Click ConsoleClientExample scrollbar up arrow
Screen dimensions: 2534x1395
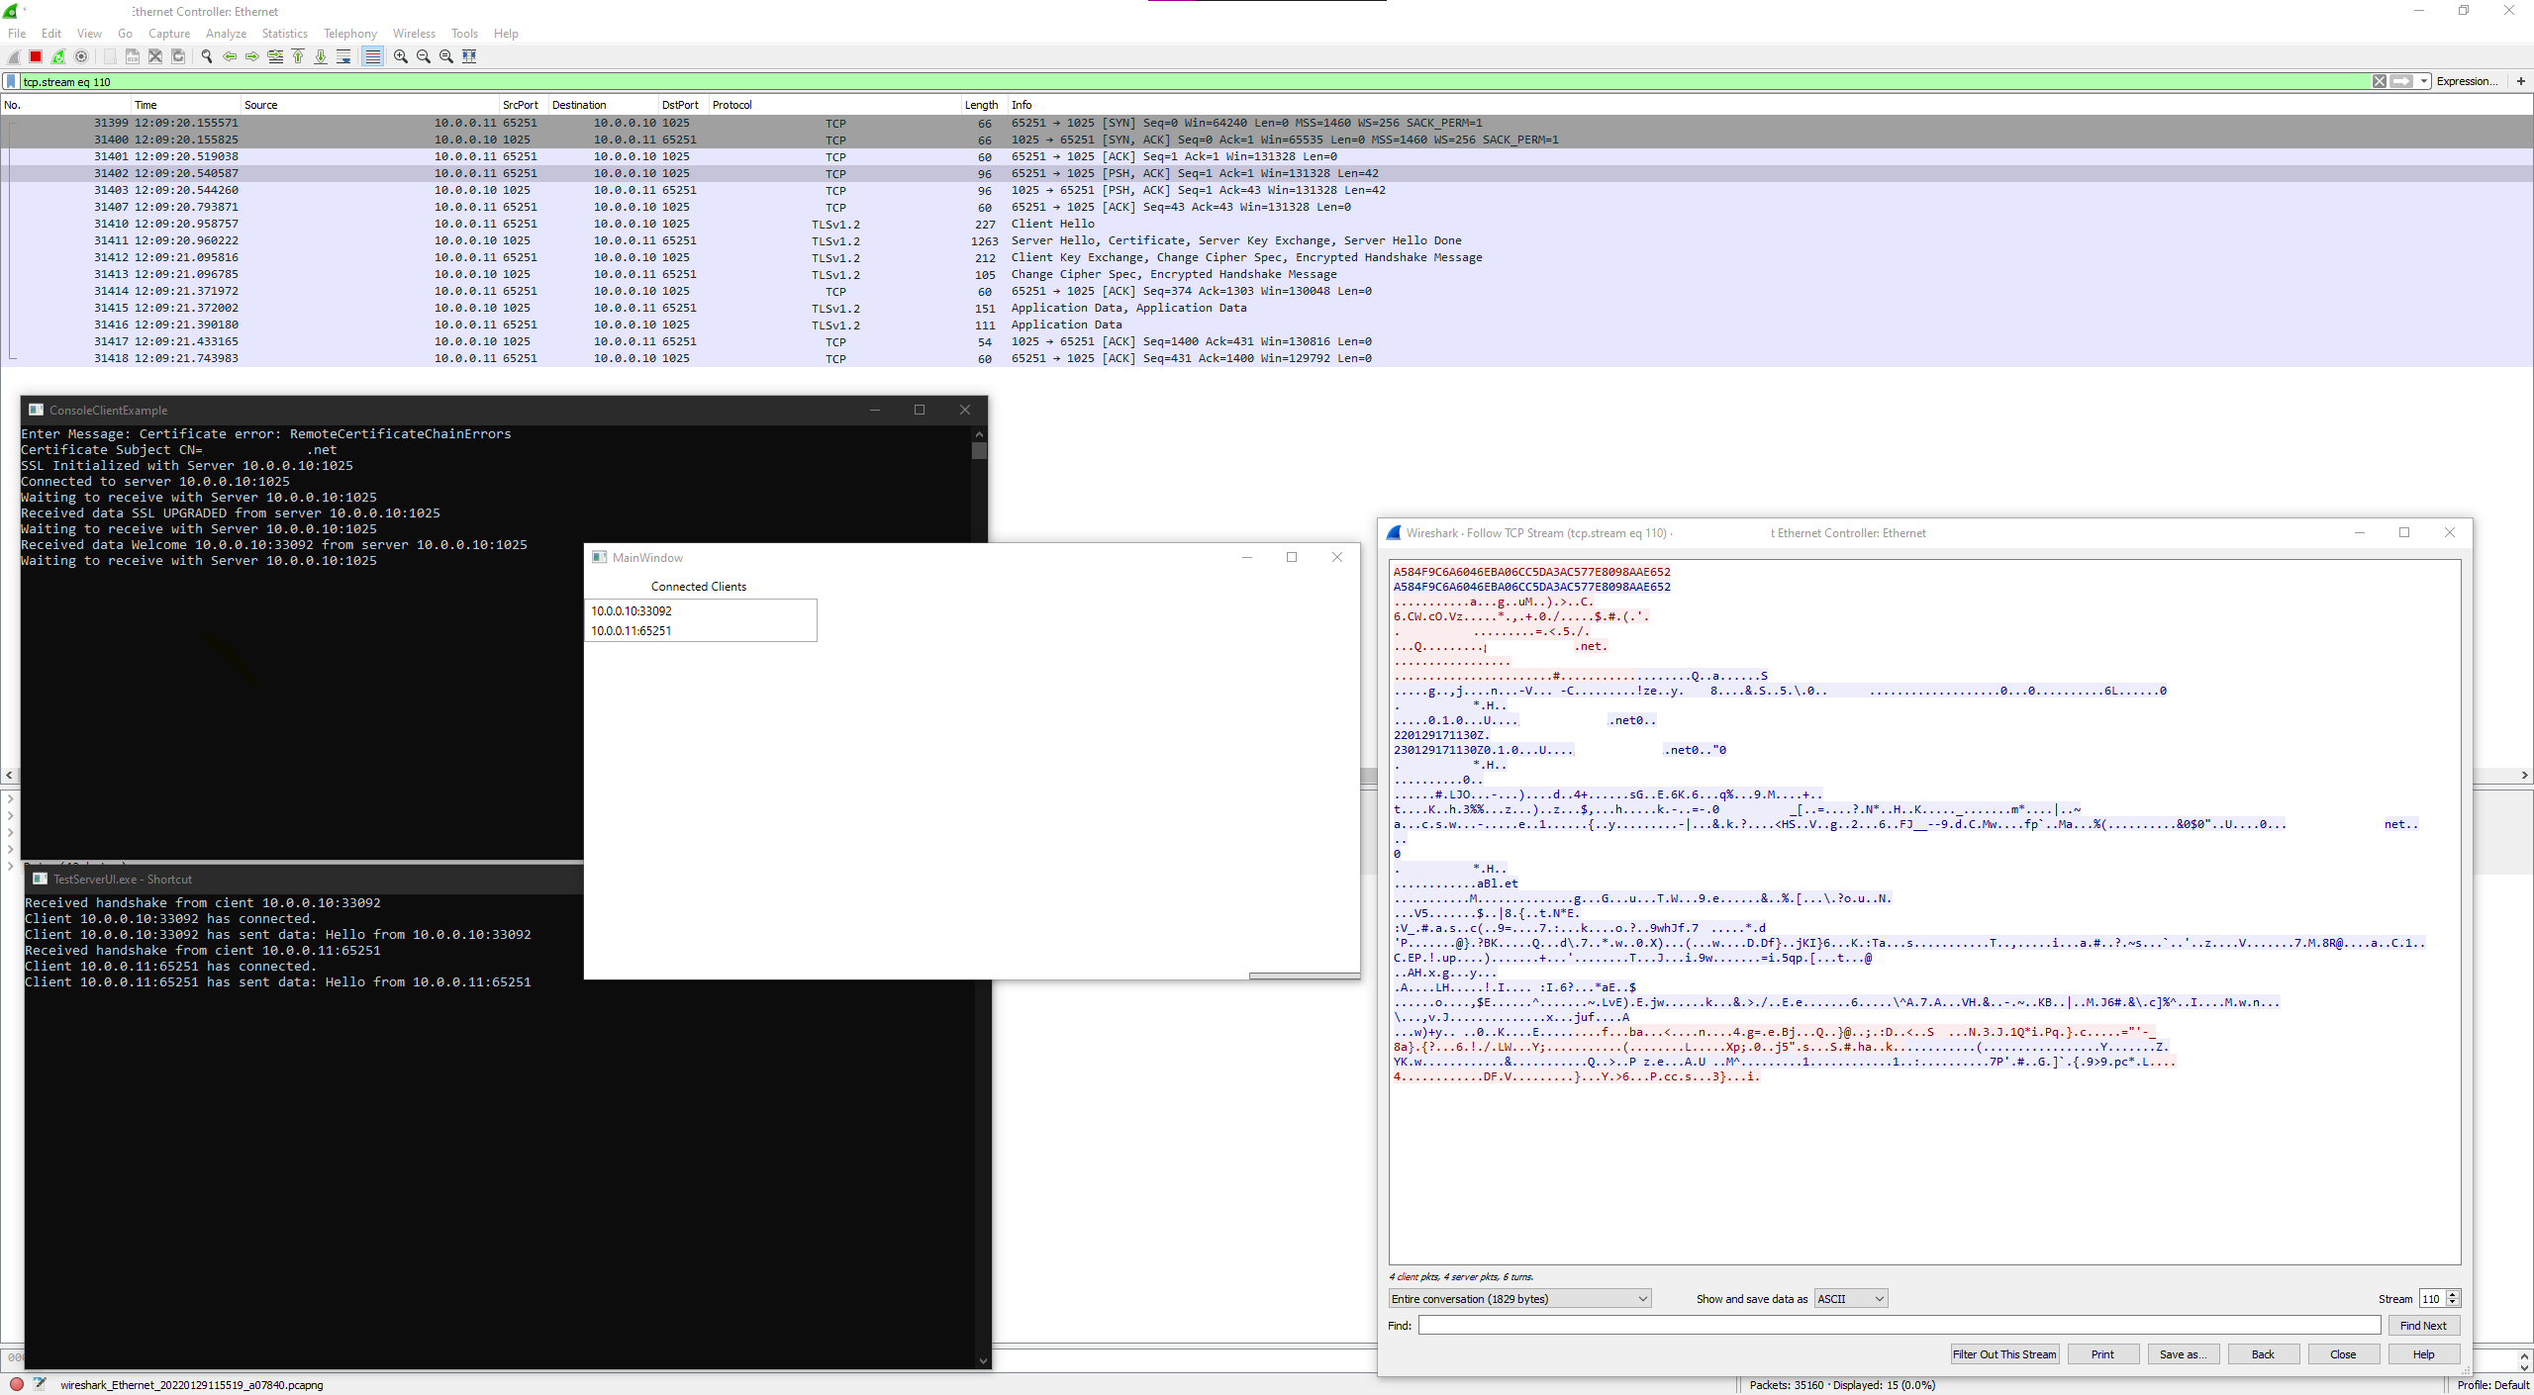click(979, 433)
